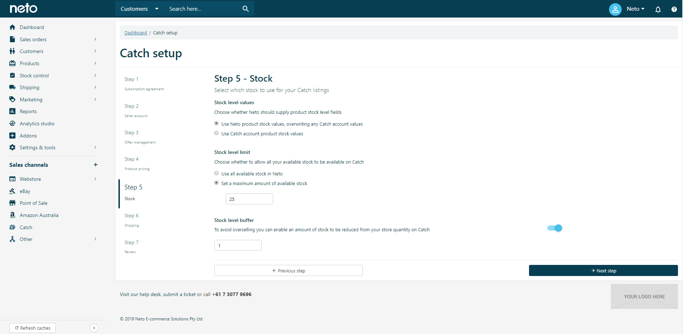
Task: Click the Refresh caches button
Action: coord(33,328)
